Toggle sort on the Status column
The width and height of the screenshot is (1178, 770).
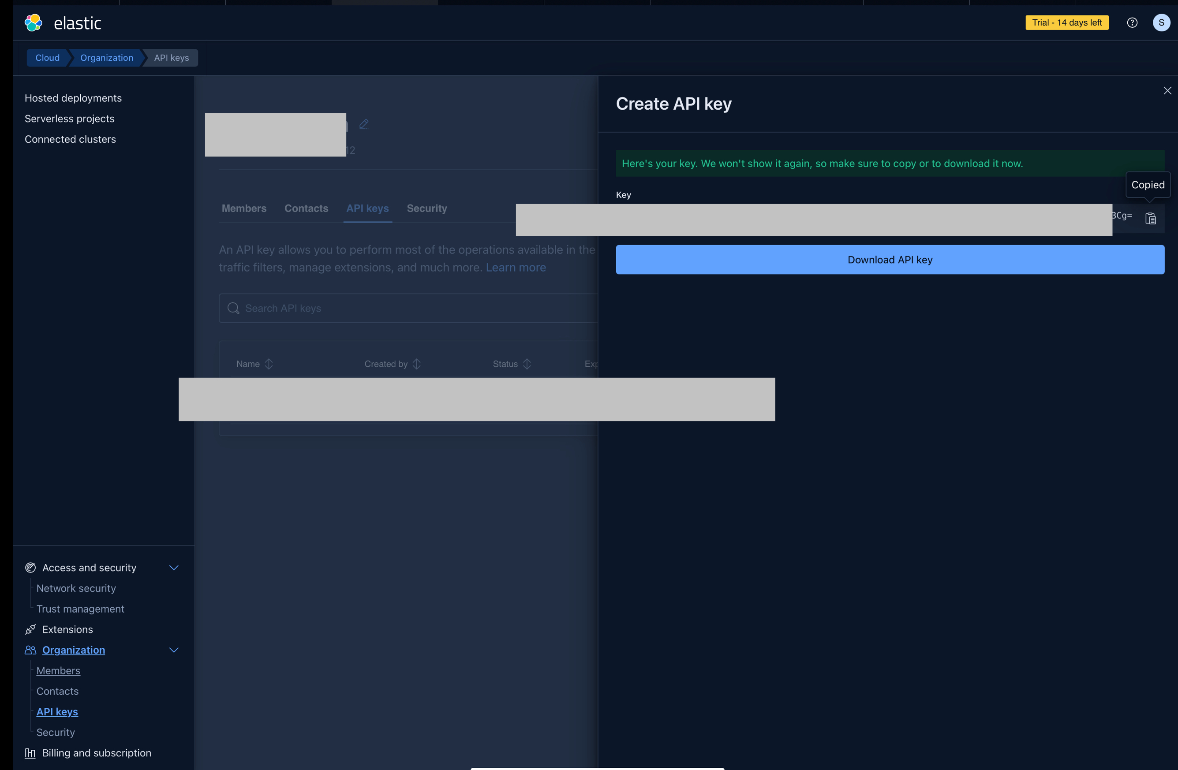pos(527,364)
